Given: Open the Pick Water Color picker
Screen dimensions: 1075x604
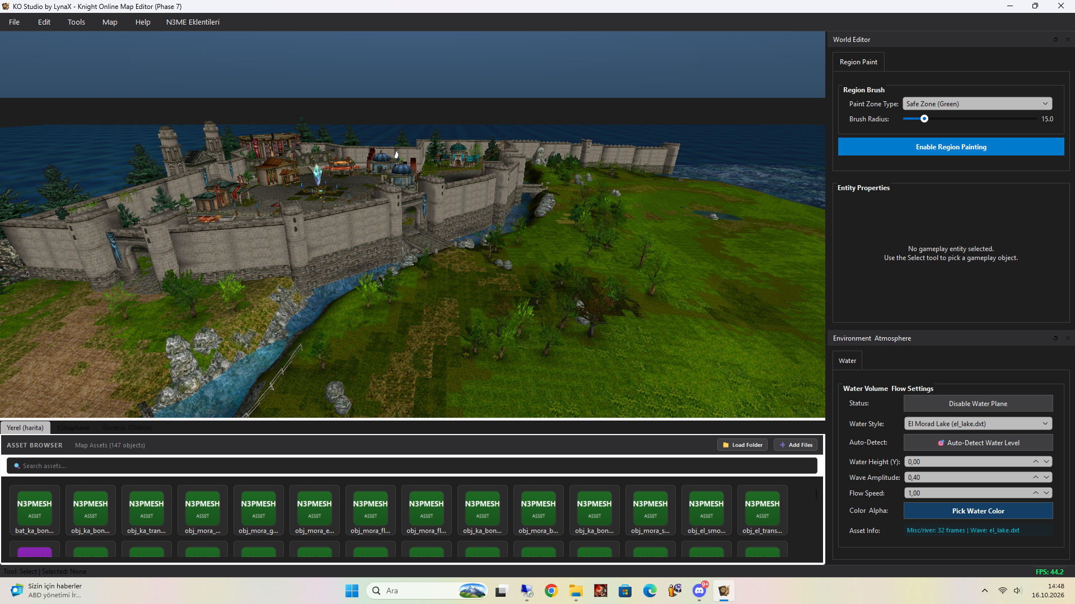Looking at the screenshot, I should [978, 511].
